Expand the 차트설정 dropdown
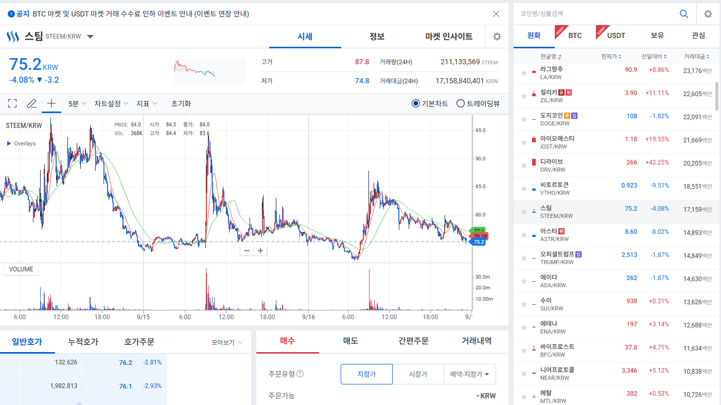721x405 pixels. click(111, 103)
